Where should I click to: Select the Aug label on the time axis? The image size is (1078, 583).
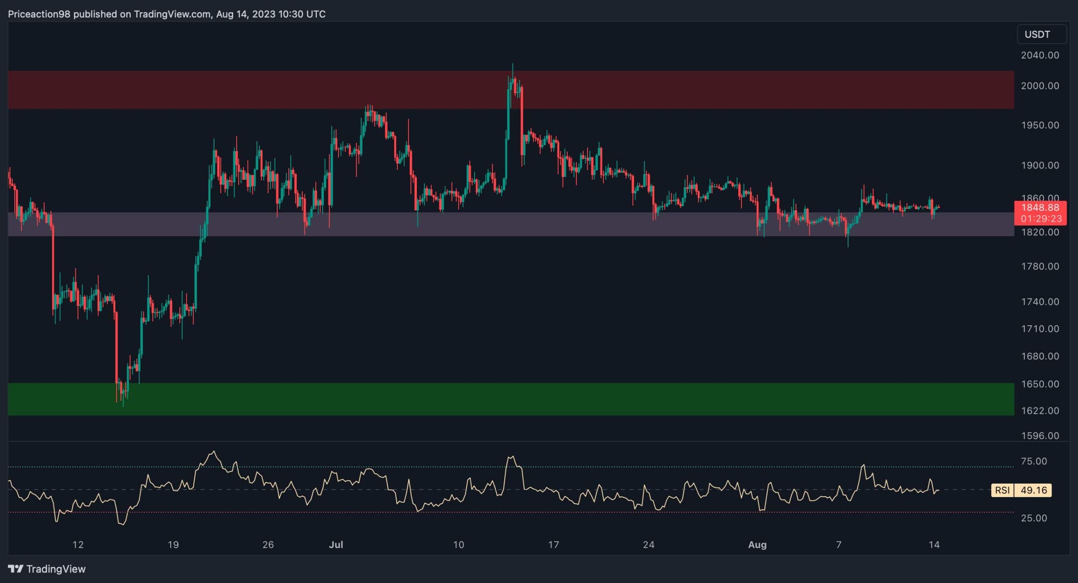pyautogui.click(x=758, y=544)
